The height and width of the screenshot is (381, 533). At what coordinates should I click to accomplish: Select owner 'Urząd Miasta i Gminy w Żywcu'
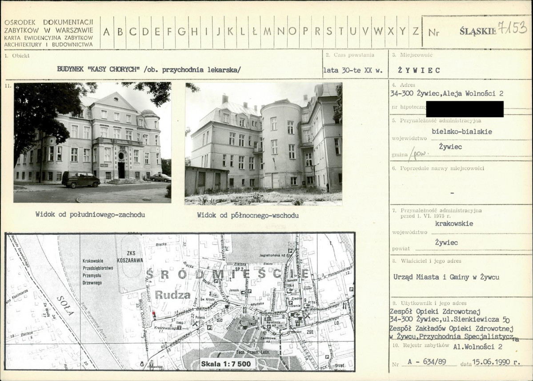446,277
